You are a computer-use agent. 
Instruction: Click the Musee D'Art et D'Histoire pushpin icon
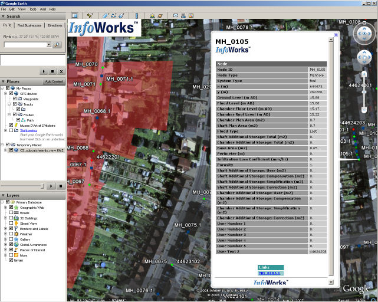16,125
